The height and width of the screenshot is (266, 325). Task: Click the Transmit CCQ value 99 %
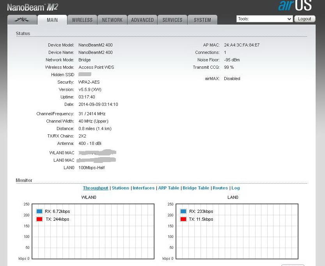click(229, 67)
